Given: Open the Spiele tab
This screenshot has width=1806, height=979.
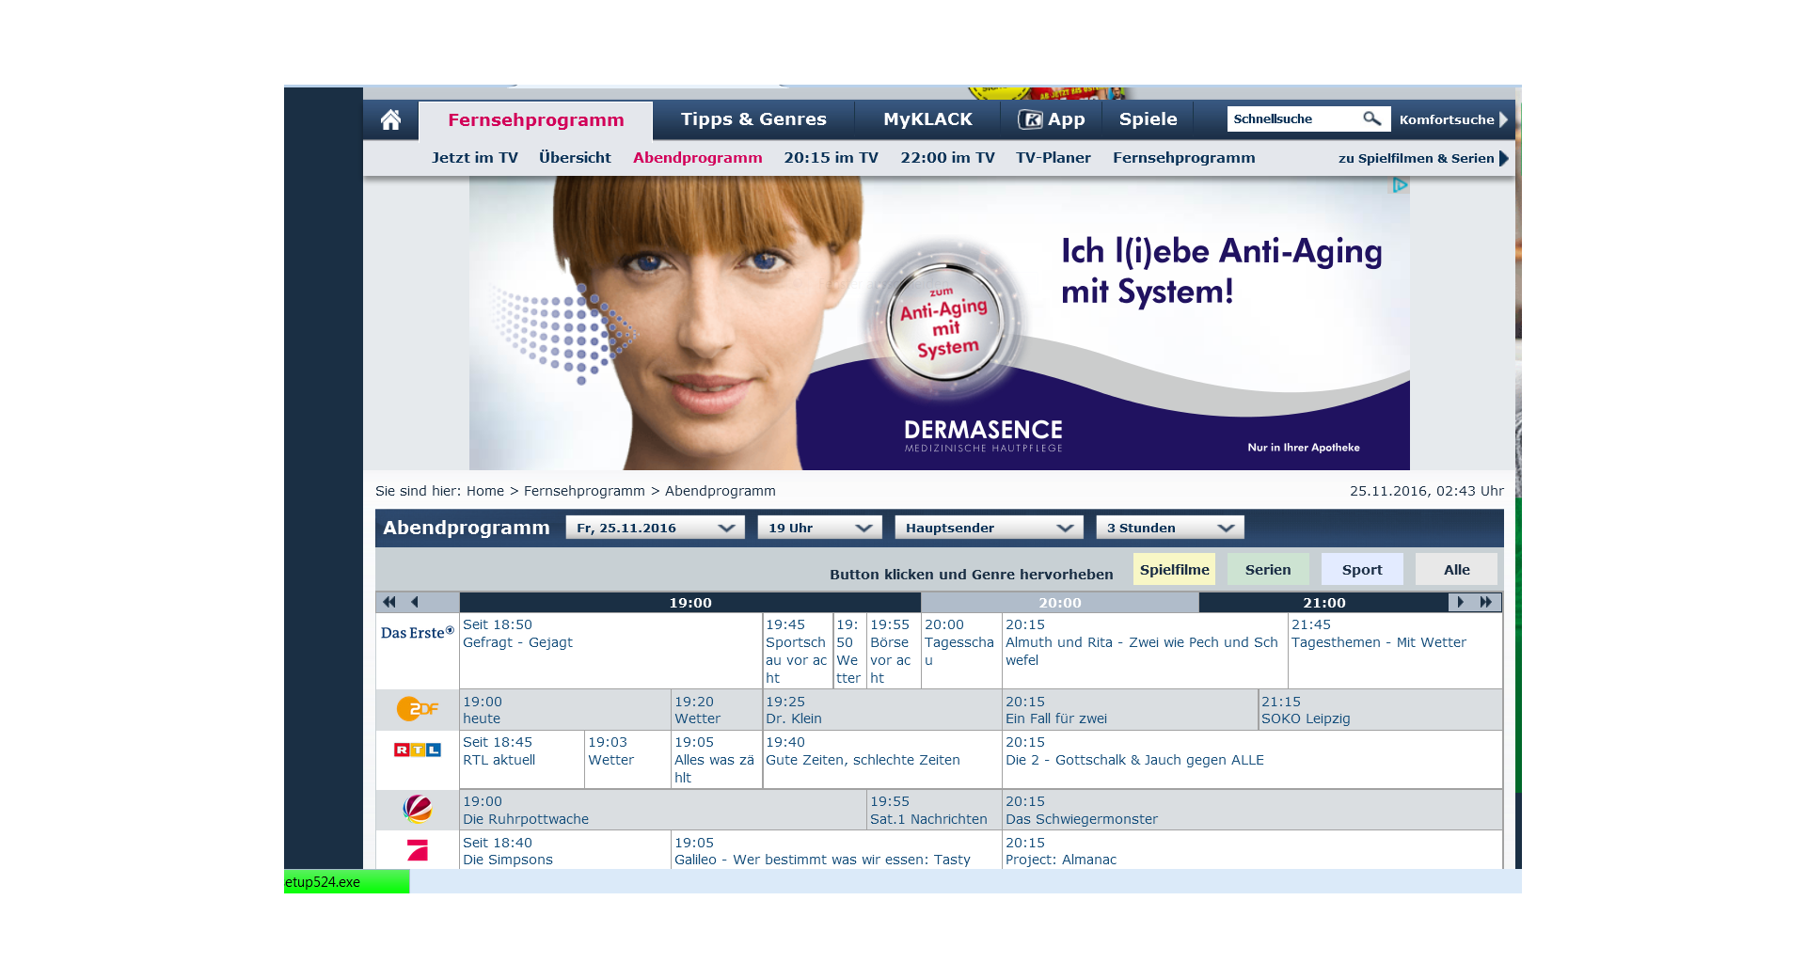Looking at the screenshot, I should 1148,119.
